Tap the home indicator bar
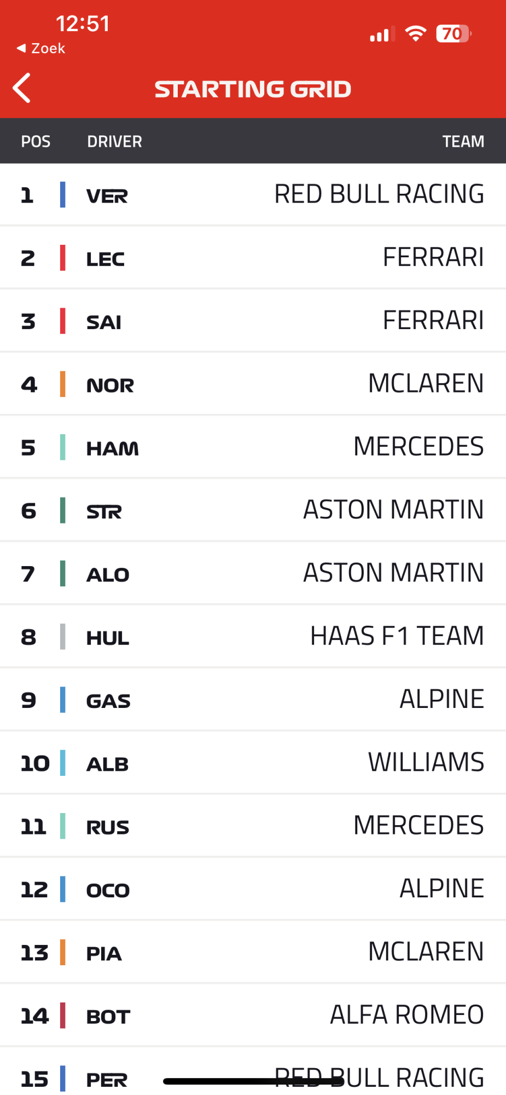 [253, 1081]
